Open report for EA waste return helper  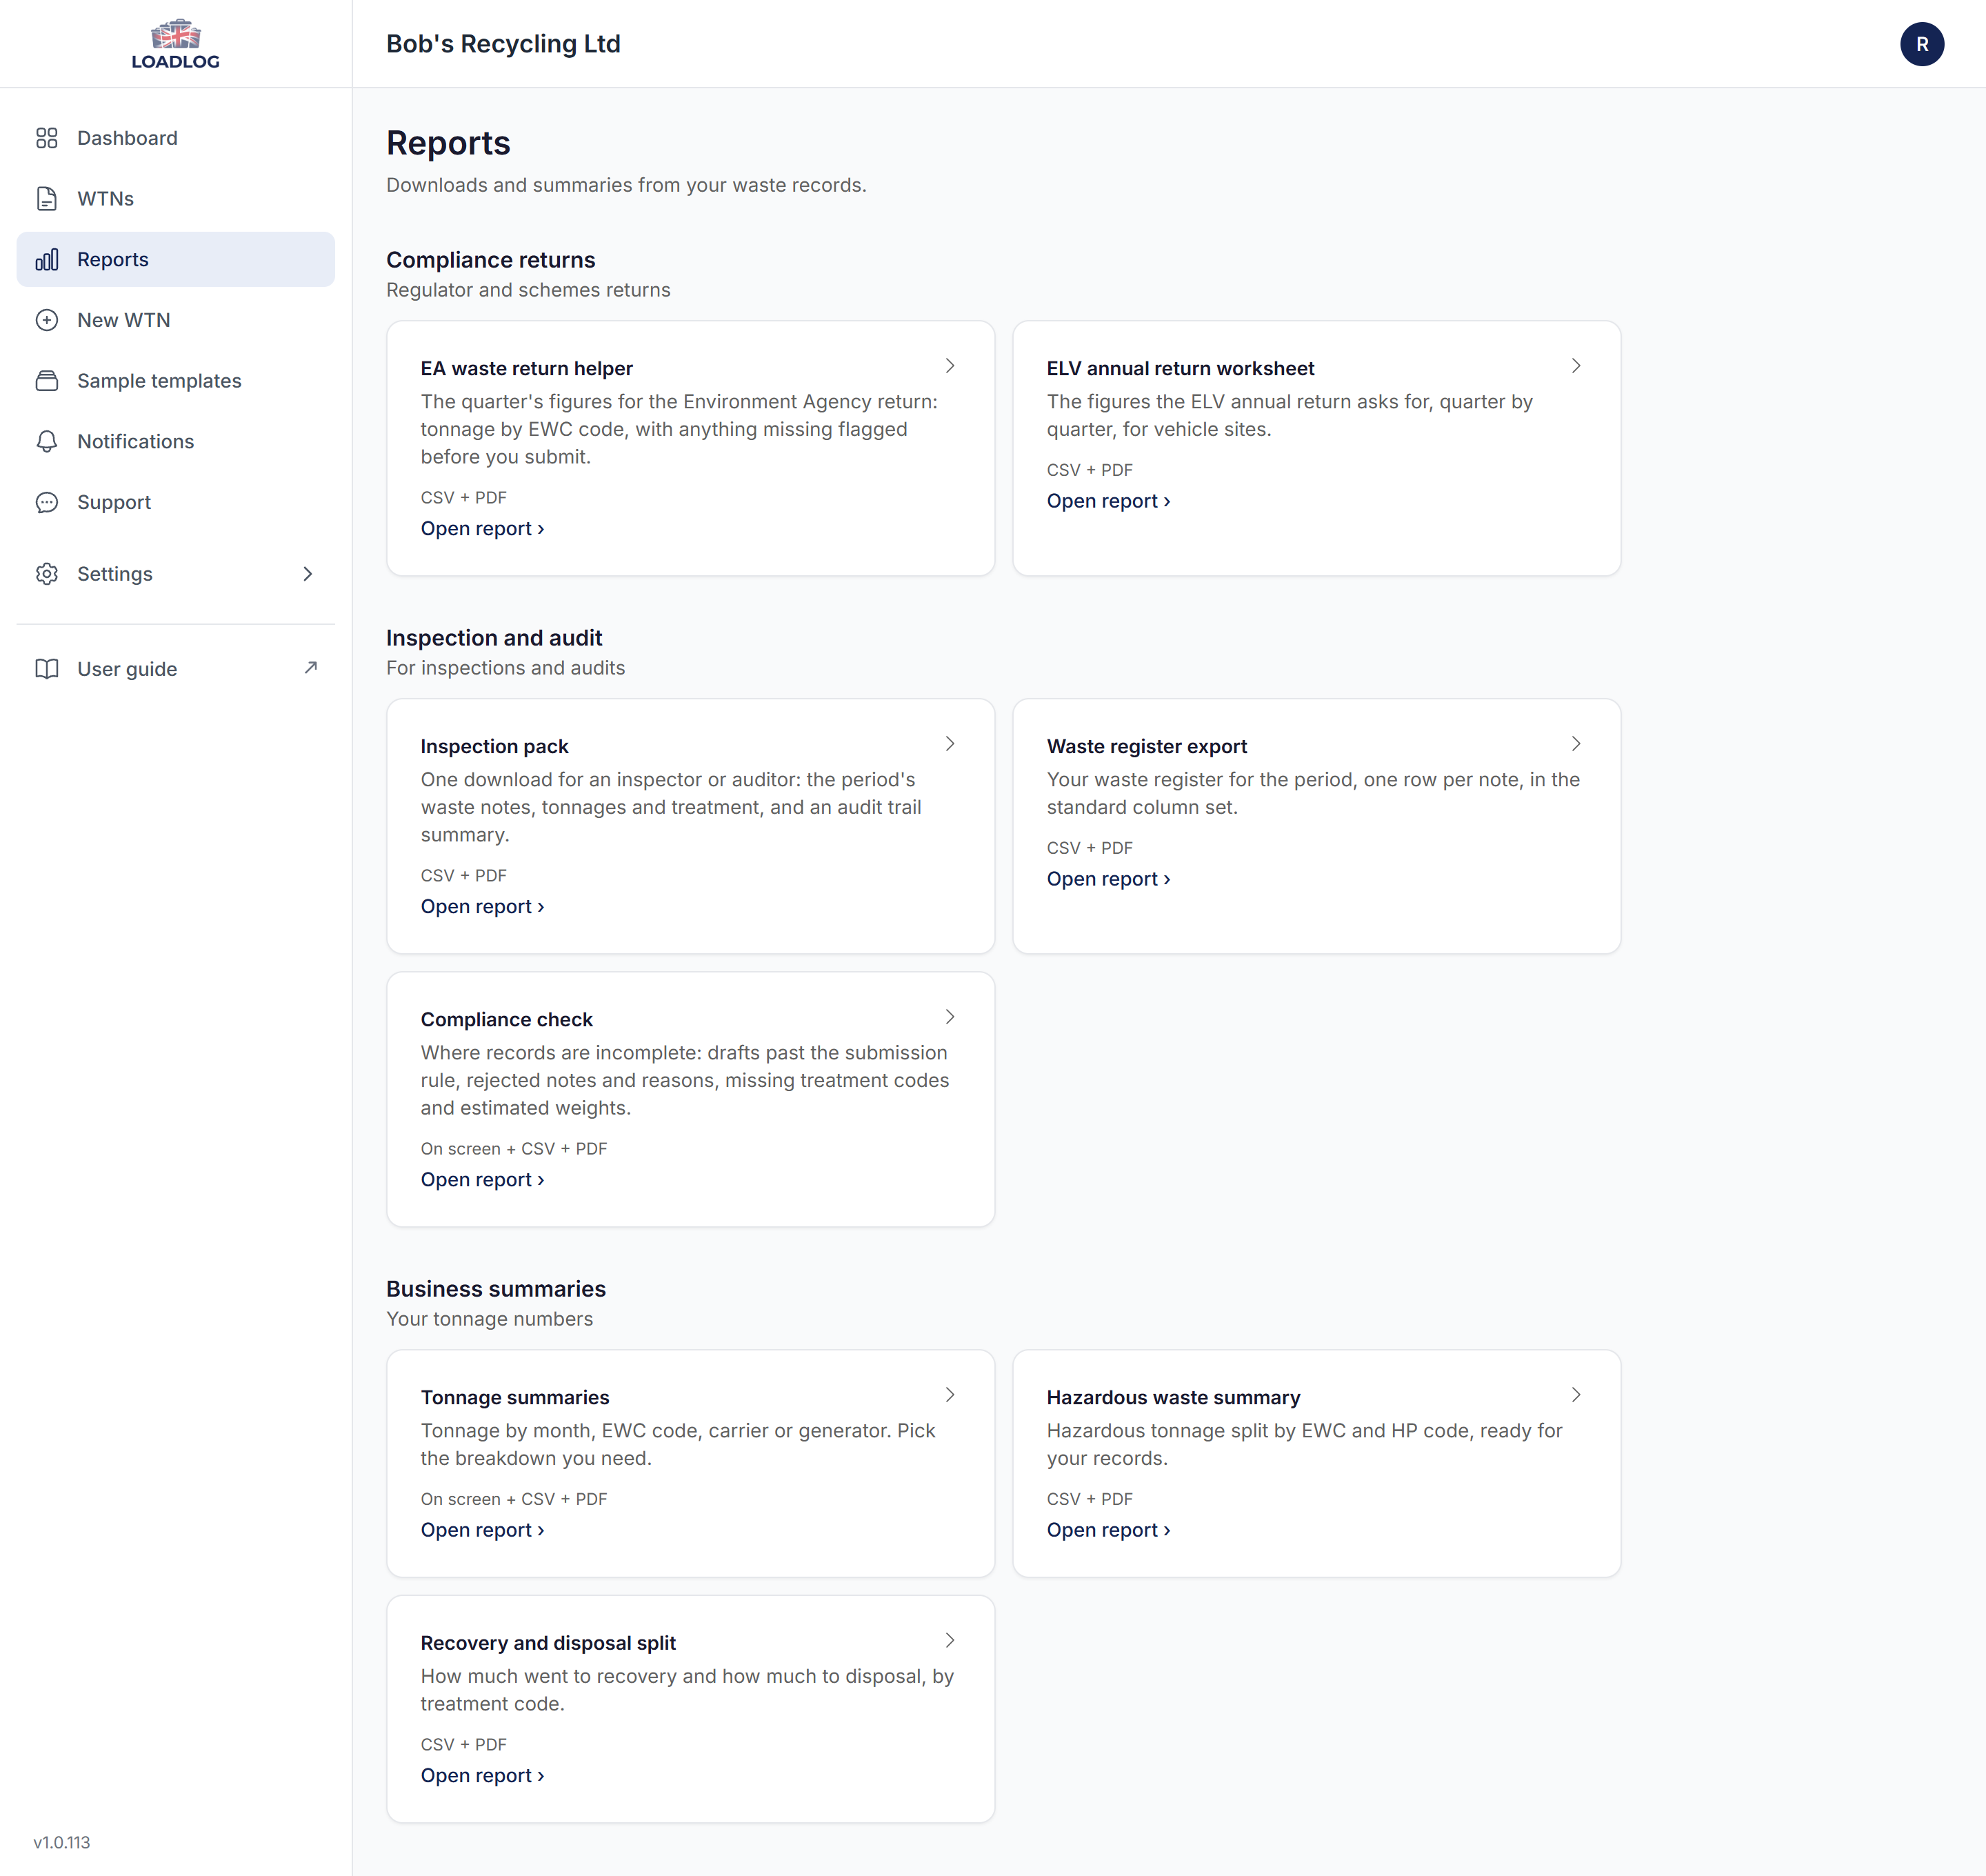tap(482, 529)
